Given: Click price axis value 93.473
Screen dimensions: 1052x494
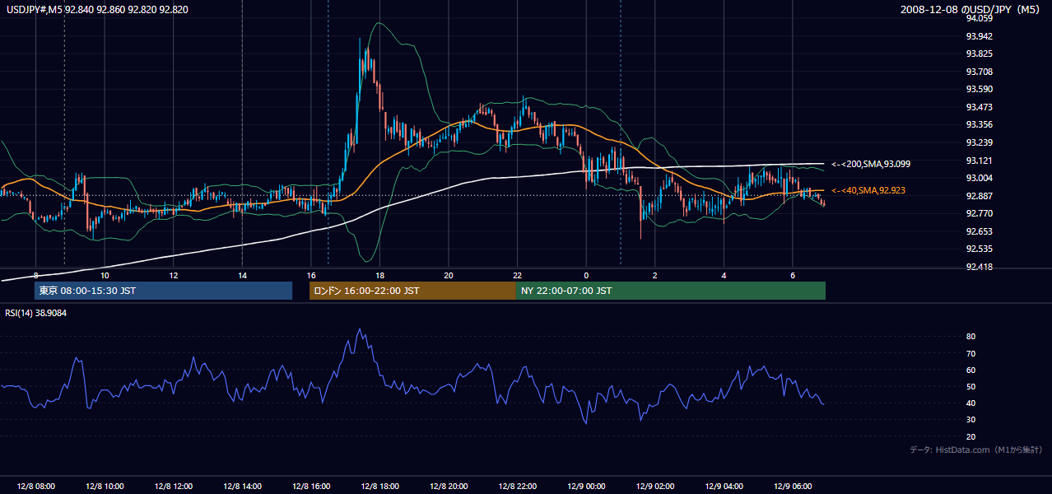Looking at the screenshot, I should tap(980, 107).
